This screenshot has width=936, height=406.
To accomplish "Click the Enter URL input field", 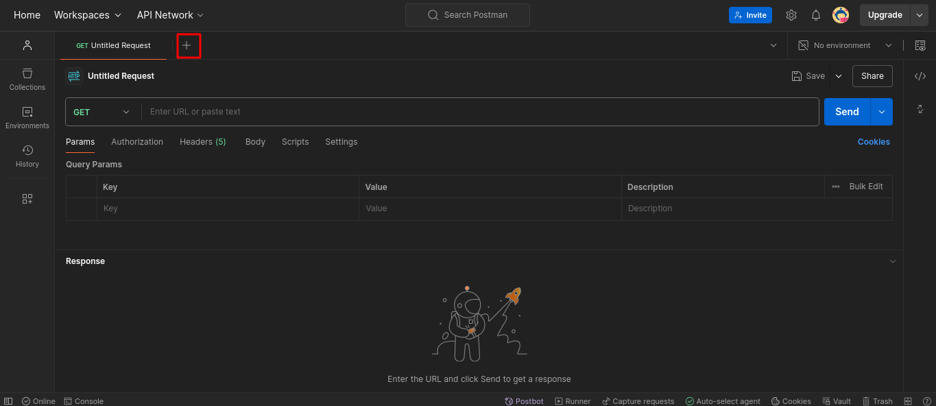I will click(x=480, y=112).
